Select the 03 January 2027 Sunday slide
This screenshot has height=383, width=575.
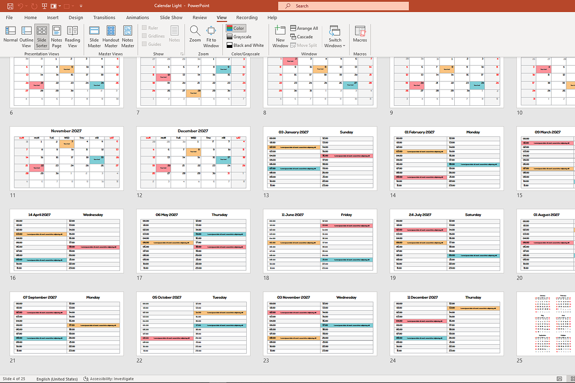point(320,158)
